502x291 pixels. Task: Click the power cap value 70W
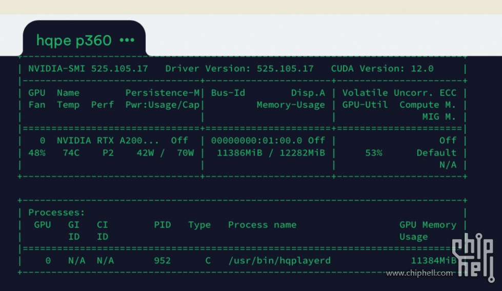tap(186, 153)
